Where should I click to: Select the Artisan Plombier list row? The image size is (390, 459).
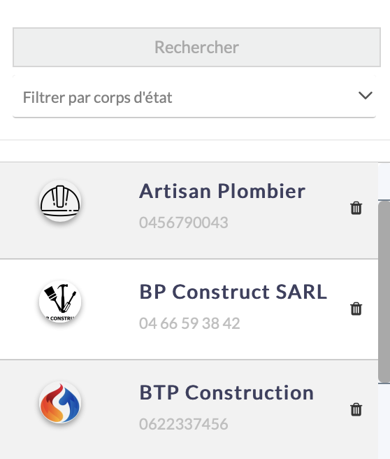coord(189,211)
